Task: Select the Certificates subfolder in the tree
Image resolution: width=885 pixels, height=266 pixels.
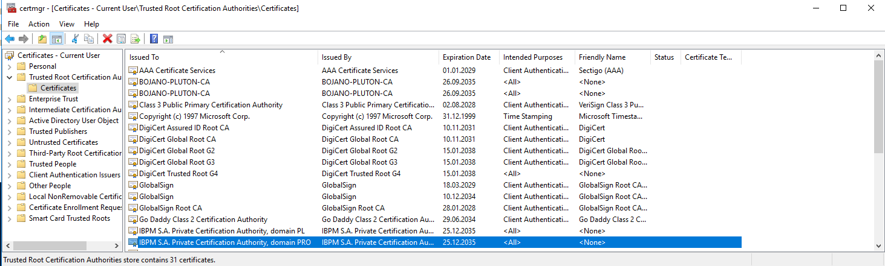Action: click(59, 88)
